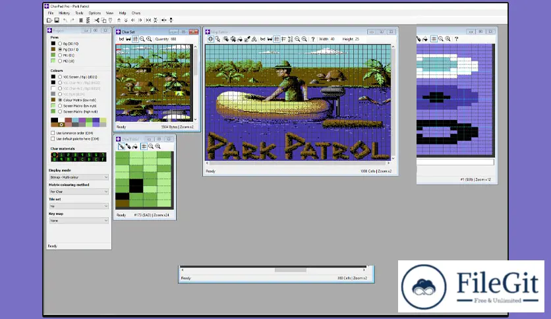Screen dimensions: 551x319
Task: Click the Undo arrow in main toolbar
Action: tap(65, 20)
